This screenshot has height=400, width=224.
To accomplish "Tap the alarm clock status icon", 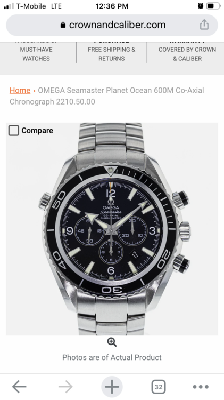I will click(201, 6).
